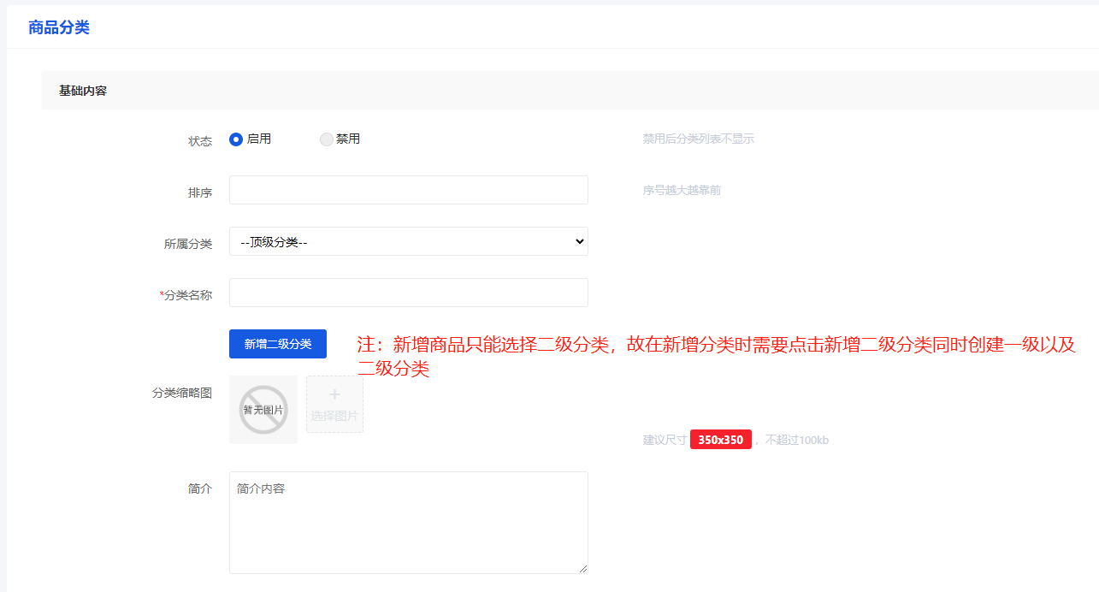Image resolution: width=1099 pixels, height=592 pixels.
Task: Click the 简介 textarea resize handle
Action: point(583,569)
